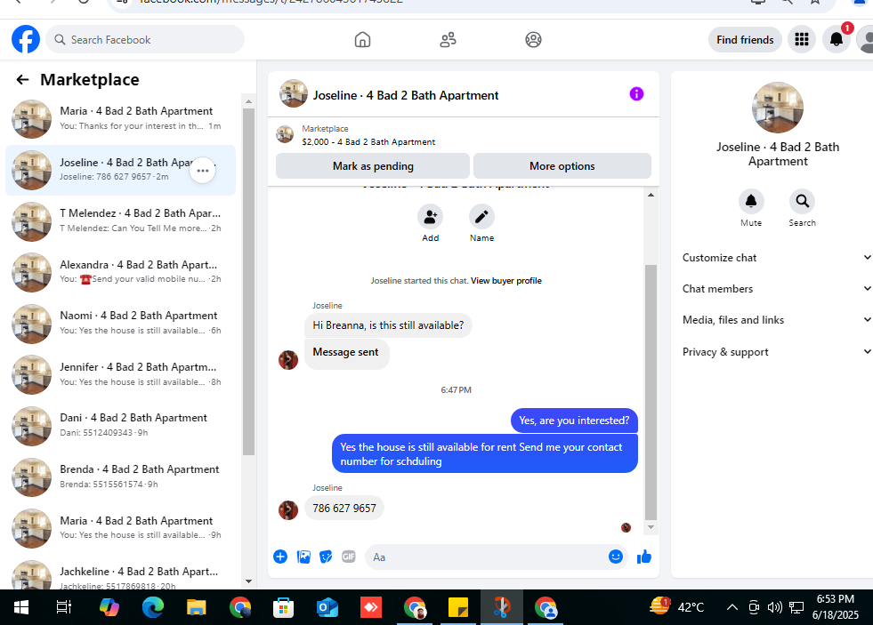
Task: Open three-dot options on Joseline conversation
Action: (x=203, y=170)
